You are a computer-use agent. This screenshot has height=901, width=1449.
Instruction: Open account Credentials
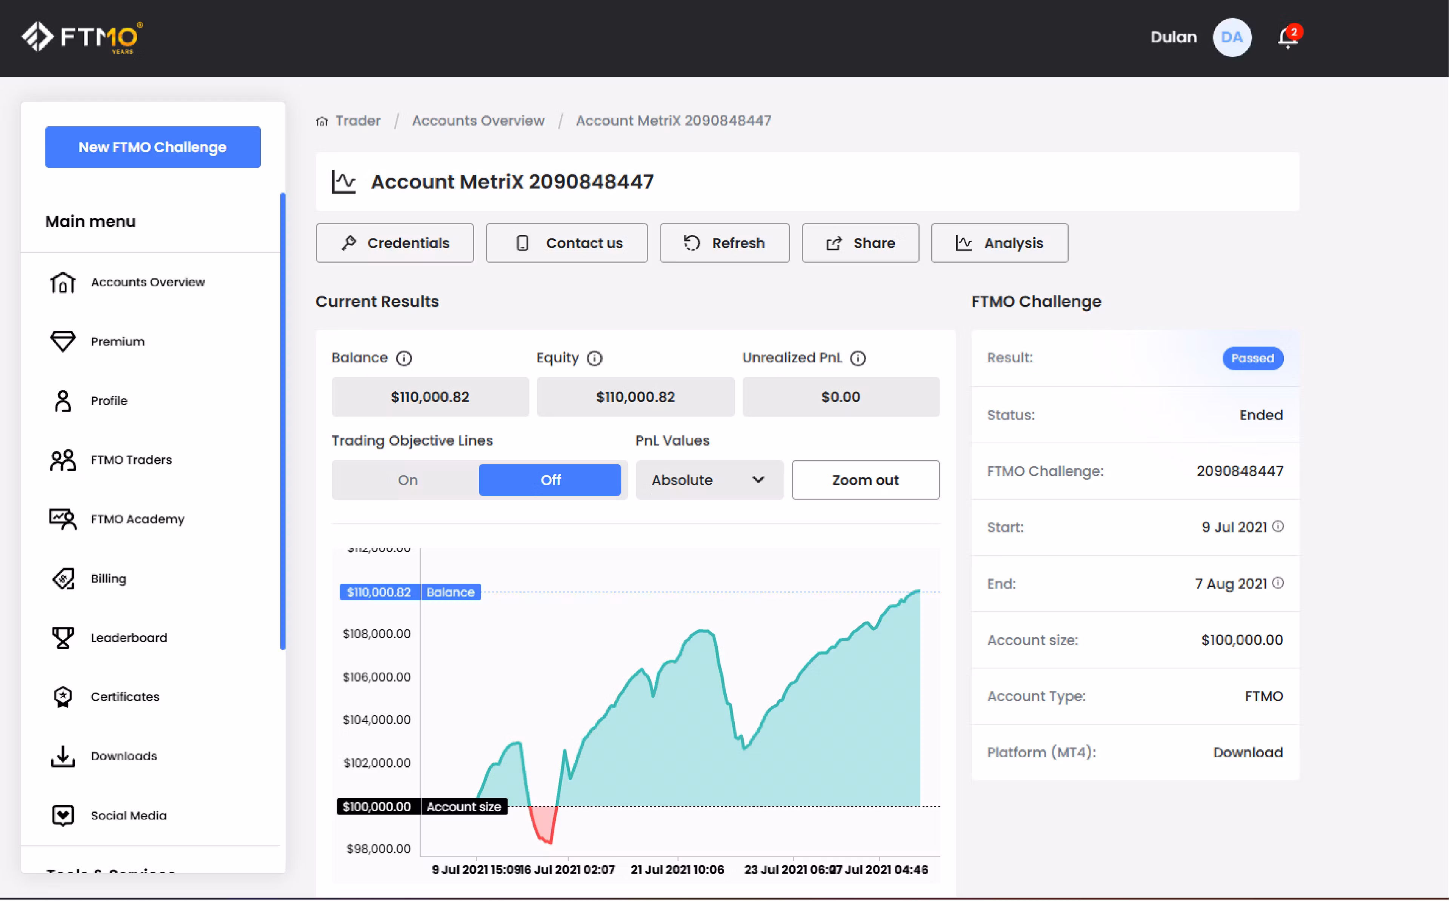(x=394, y=243)
